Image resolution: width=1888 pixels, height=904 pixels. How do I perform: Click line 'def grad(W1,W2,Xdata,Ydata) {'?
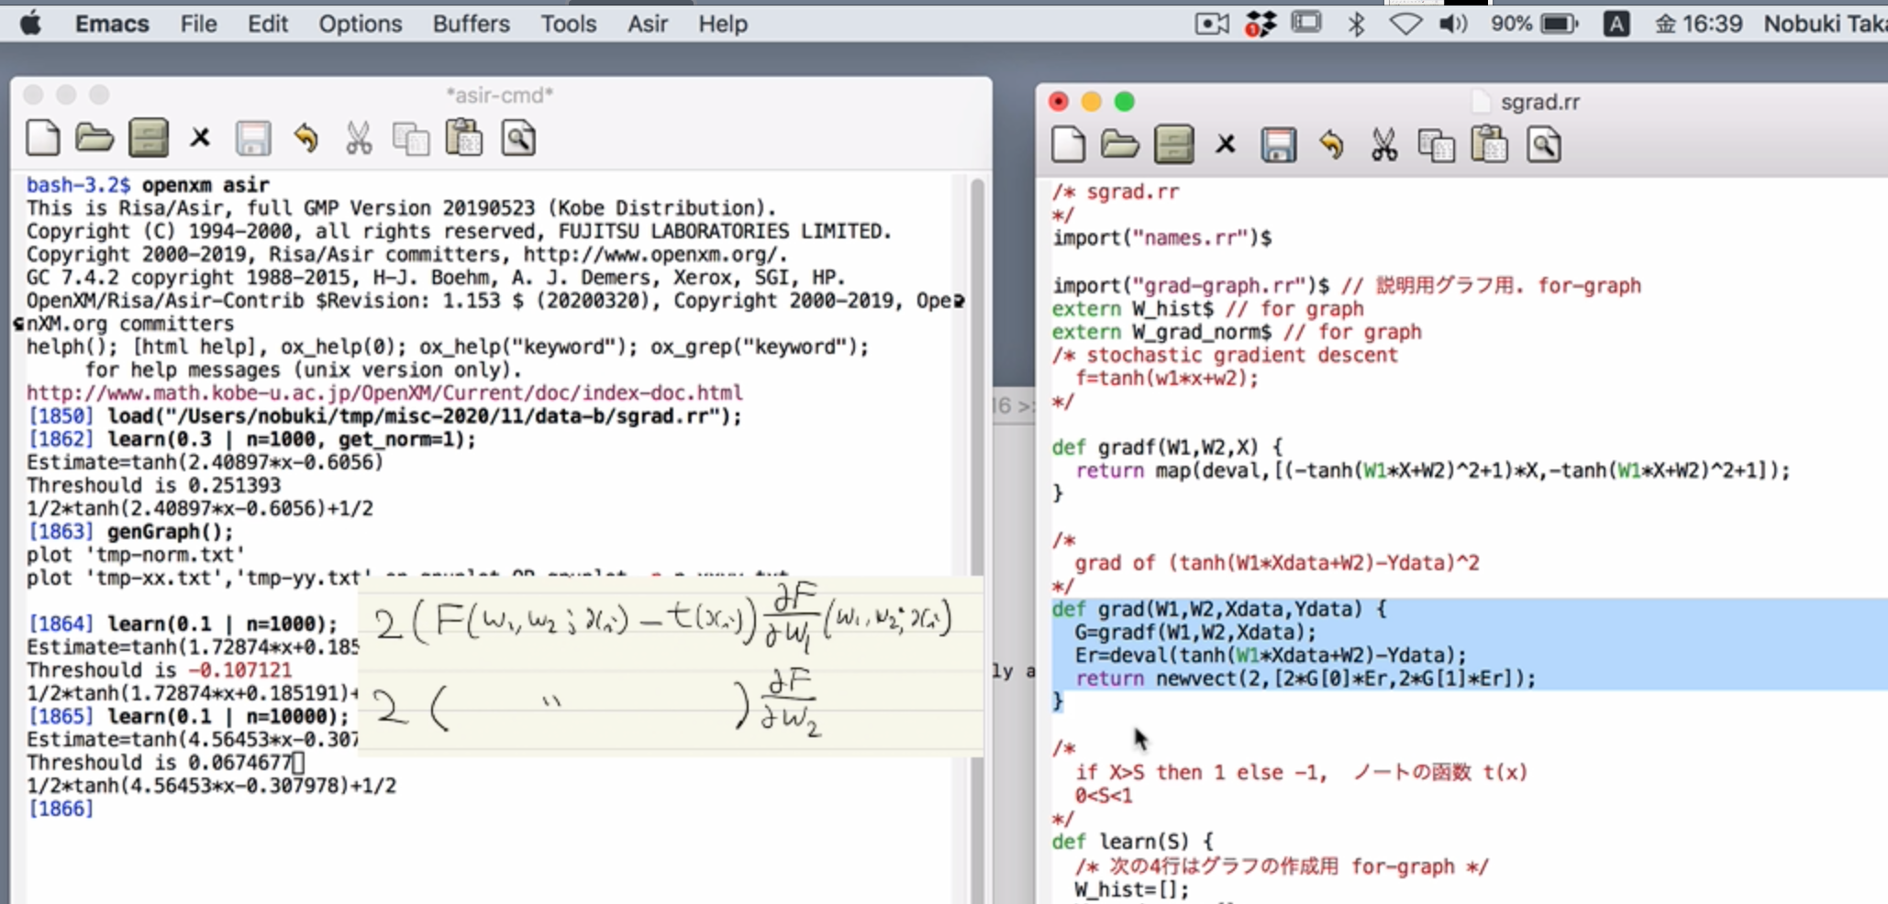pos(1220,610)
